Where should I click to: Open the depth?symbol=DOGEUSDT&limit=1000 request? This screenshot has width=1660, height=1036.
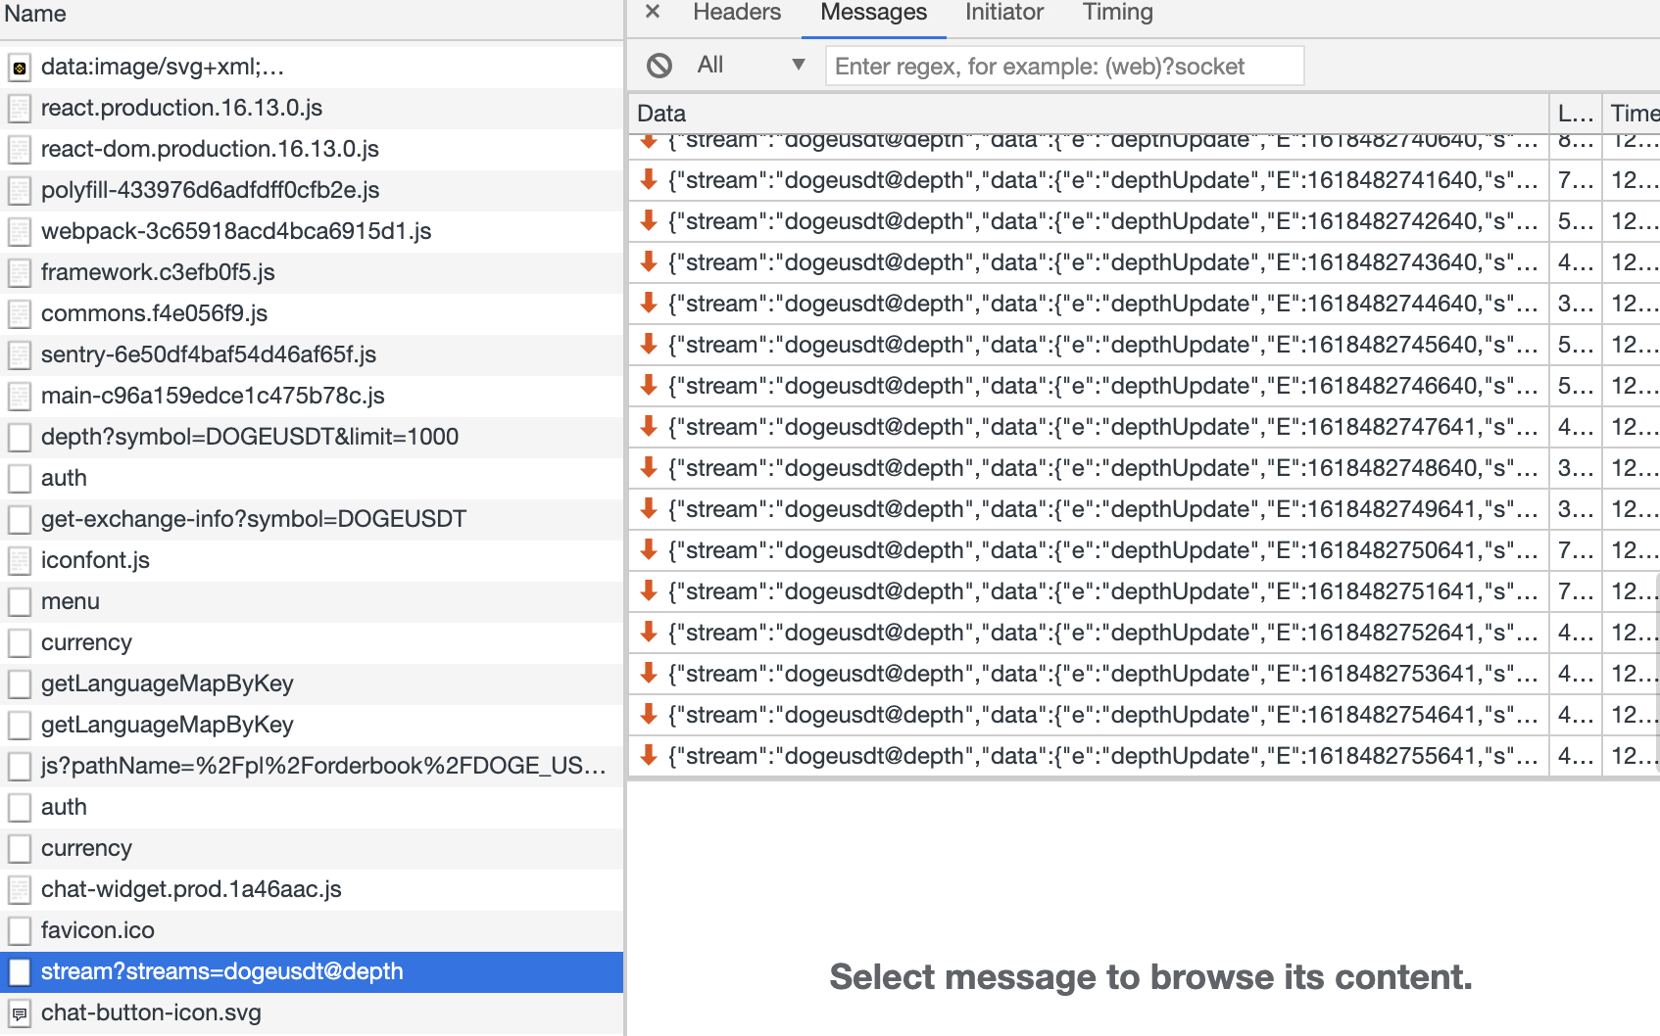click(x=249, y=437)
